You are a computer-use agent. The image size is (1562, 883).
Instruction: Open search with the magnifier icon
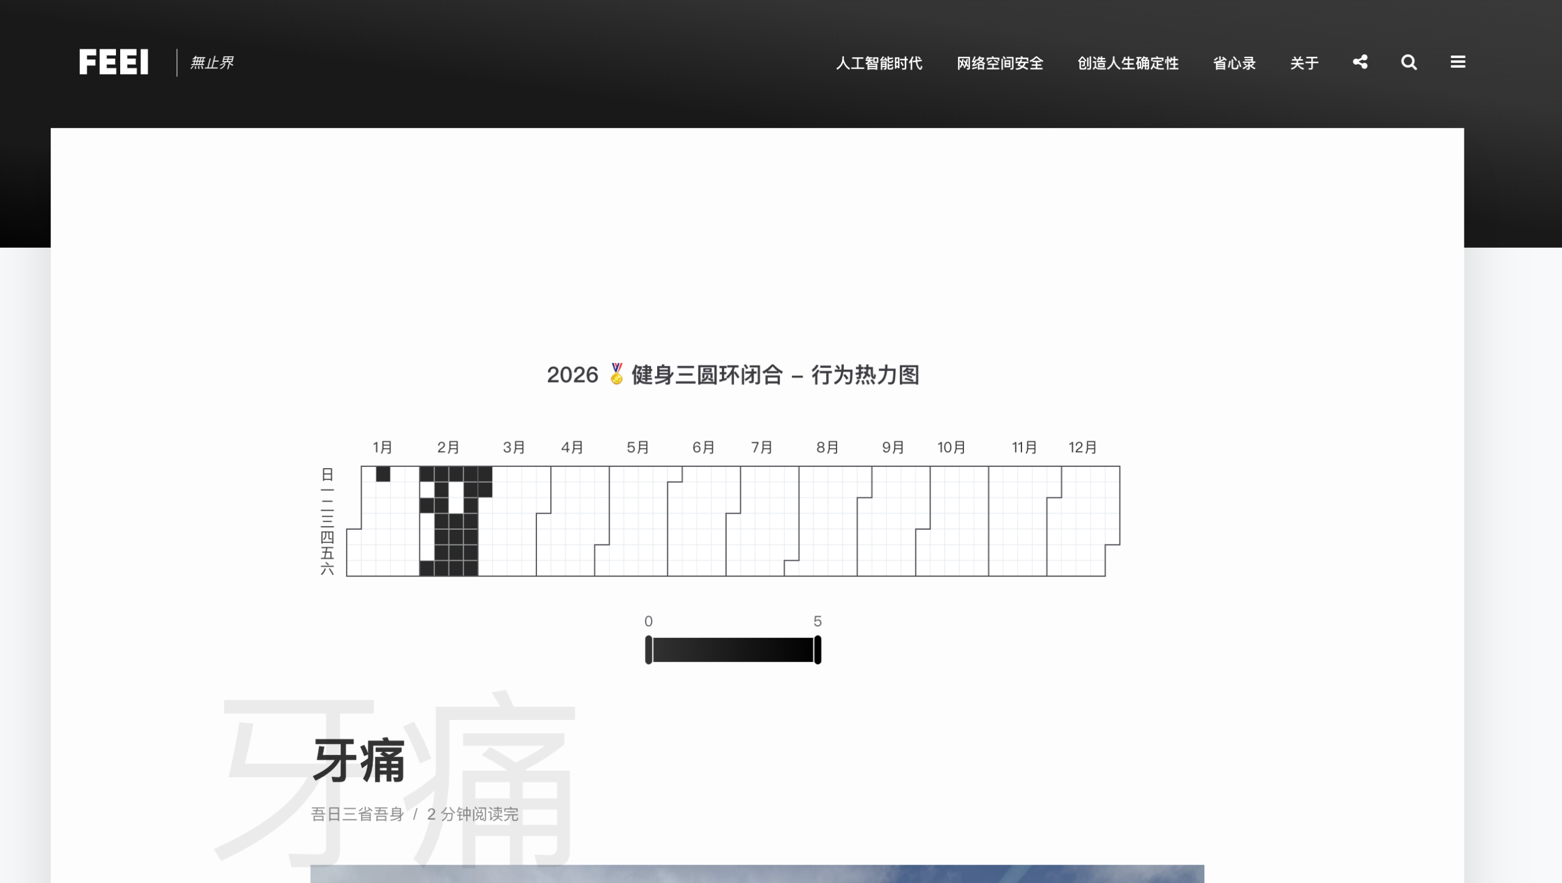tap(1409, 62)
